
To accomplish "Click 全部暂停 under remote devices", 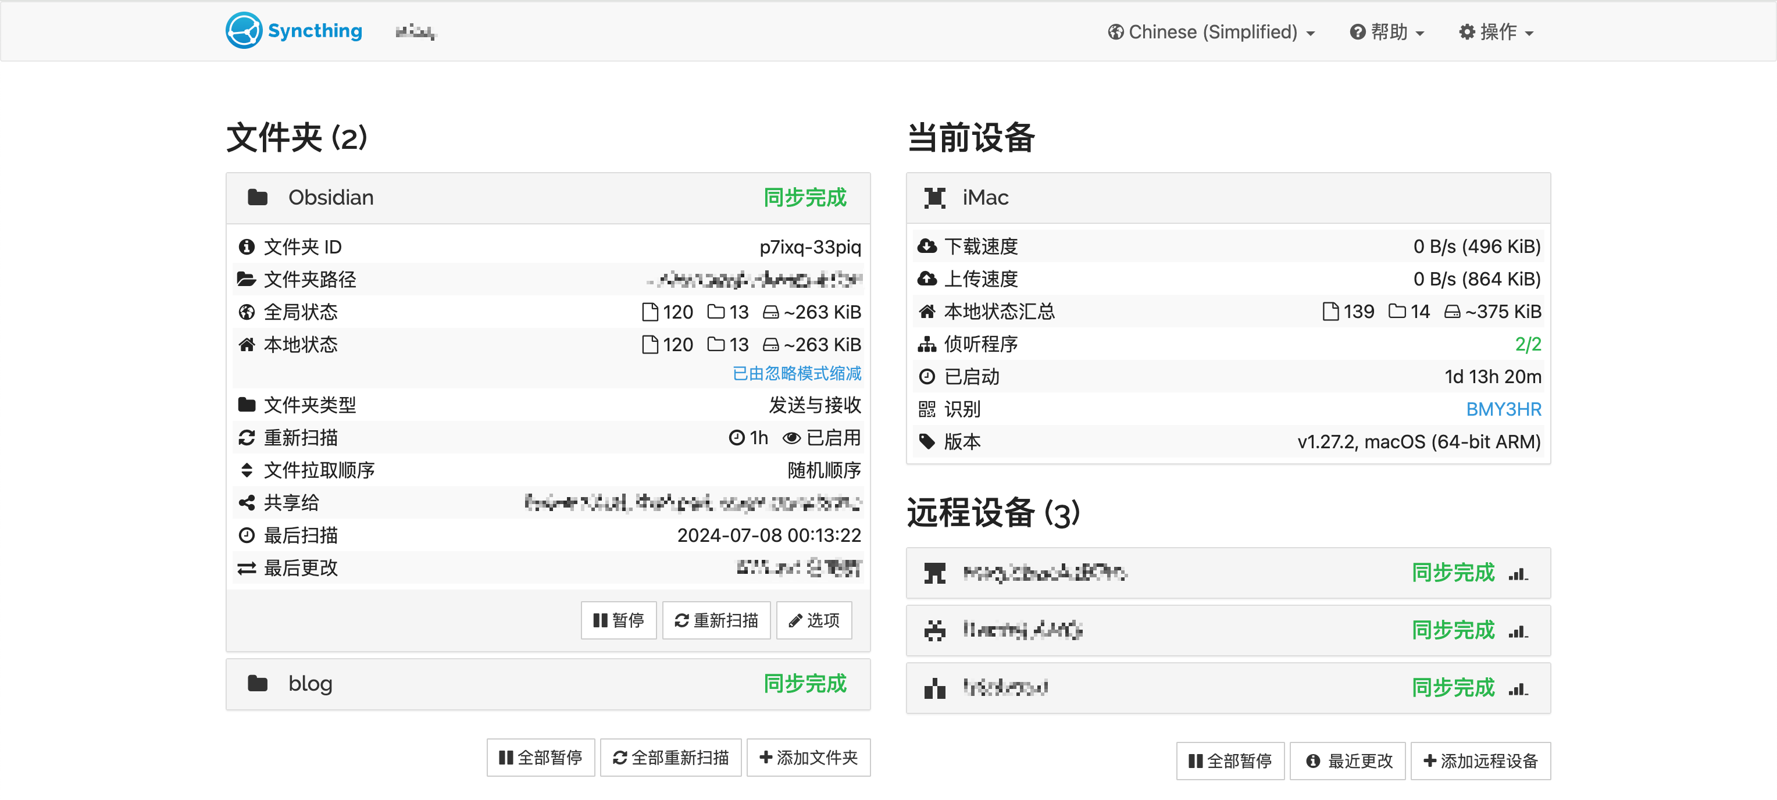I will tap(1230, 760).
